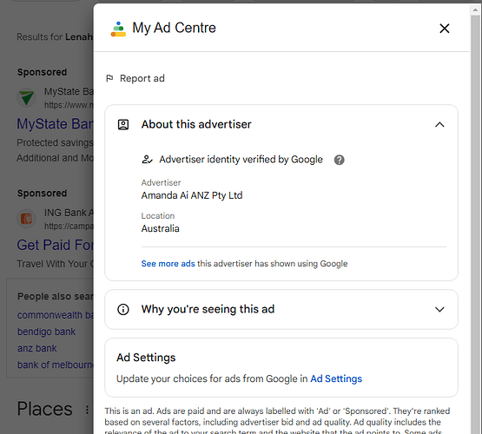
Task: Select the bendigo bank related search
Action: (46, 332)
